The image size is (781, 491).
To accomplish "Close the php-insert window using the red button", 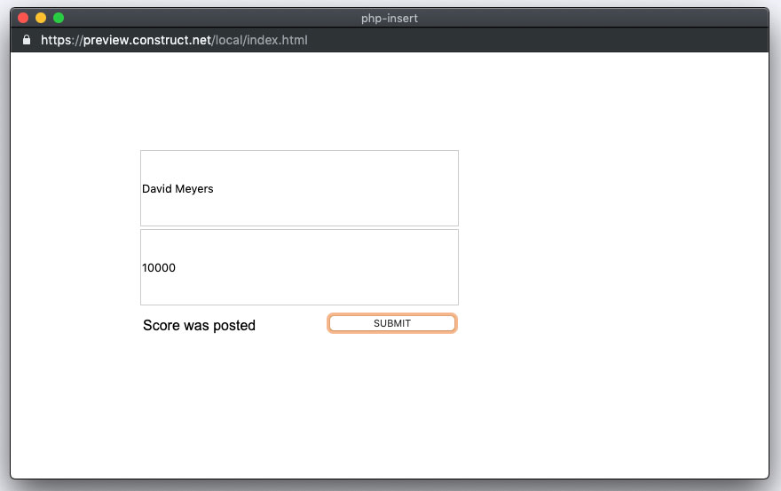I will [x=23, y=18].
